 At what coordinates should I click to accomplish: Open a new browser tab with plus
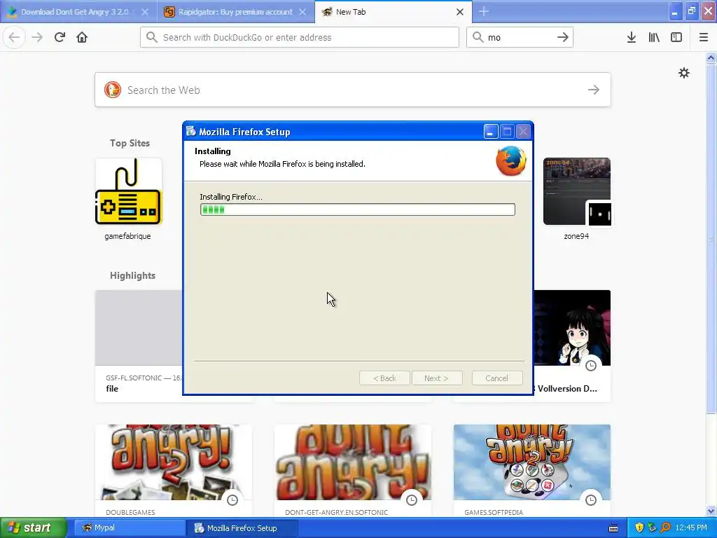pyautogui.click(x=484, y=11)
